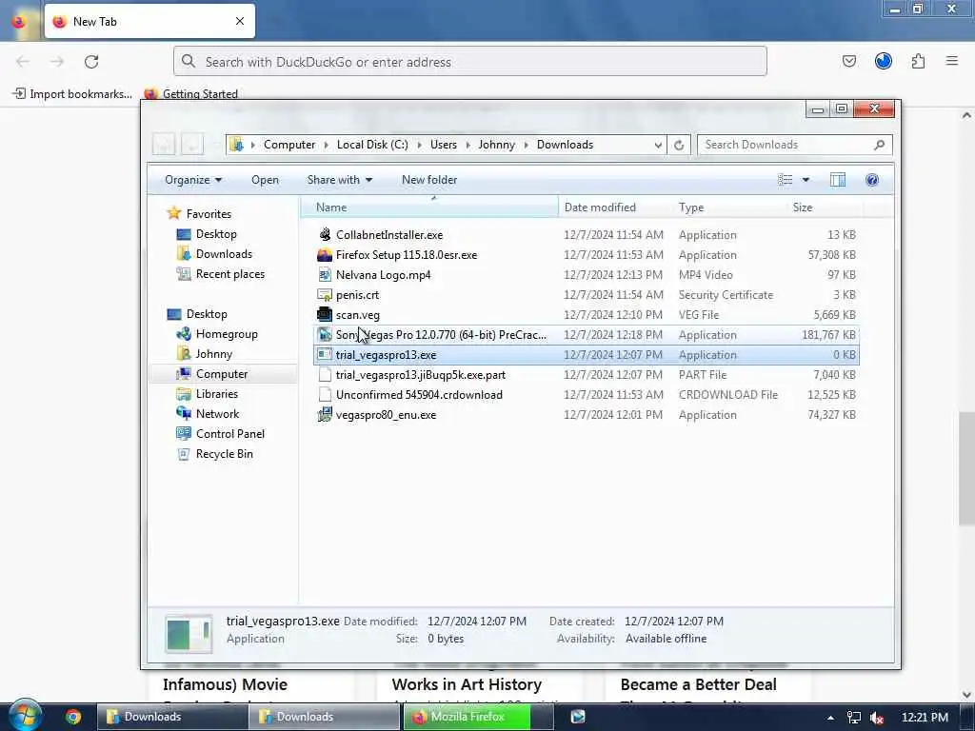Reload the page in Firefox
The height and width of the screenshot is (731, 975).
point(91,62)
